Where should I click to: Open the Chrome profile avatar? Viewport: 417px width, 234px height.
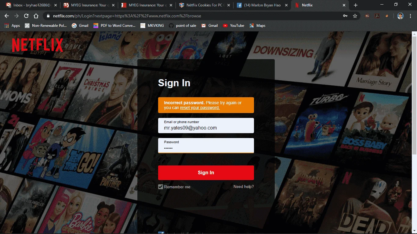pyautogui.click(x=401, y=16)
